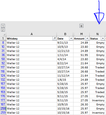
Task: Click date cell 11/12/14
Action: click(65, 75)
